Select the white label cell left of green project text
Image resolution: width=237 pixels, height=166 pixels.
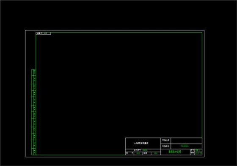(165, 146)
